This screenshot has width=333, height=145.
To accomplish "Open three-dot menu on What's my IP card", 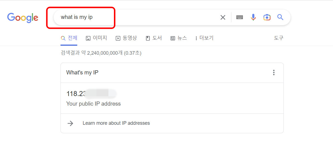I will 274,72.
